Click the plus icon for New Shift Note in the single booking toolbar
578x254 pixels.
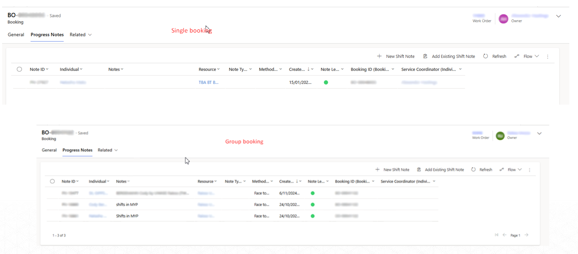pos(379,56)
